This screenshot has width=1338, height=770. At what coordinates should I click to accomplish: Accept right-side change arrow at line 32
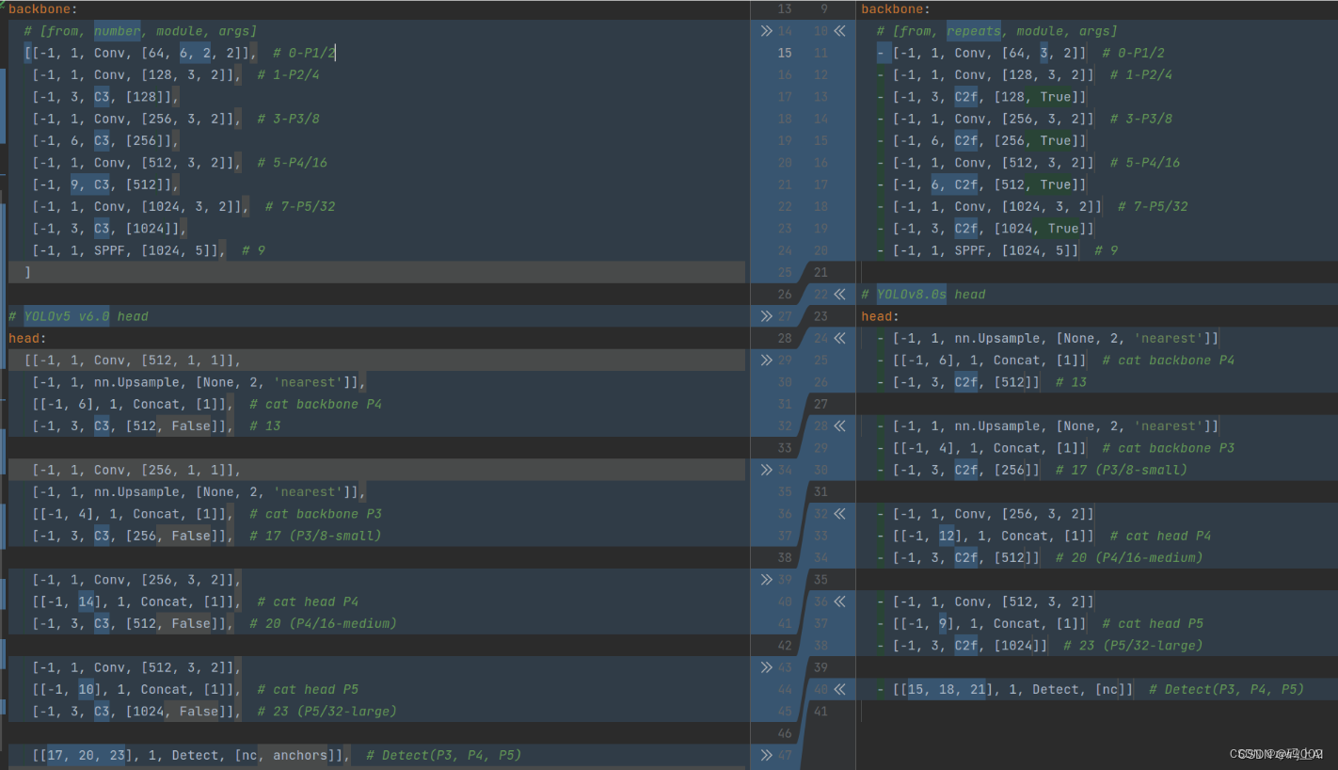coord(839,514)
